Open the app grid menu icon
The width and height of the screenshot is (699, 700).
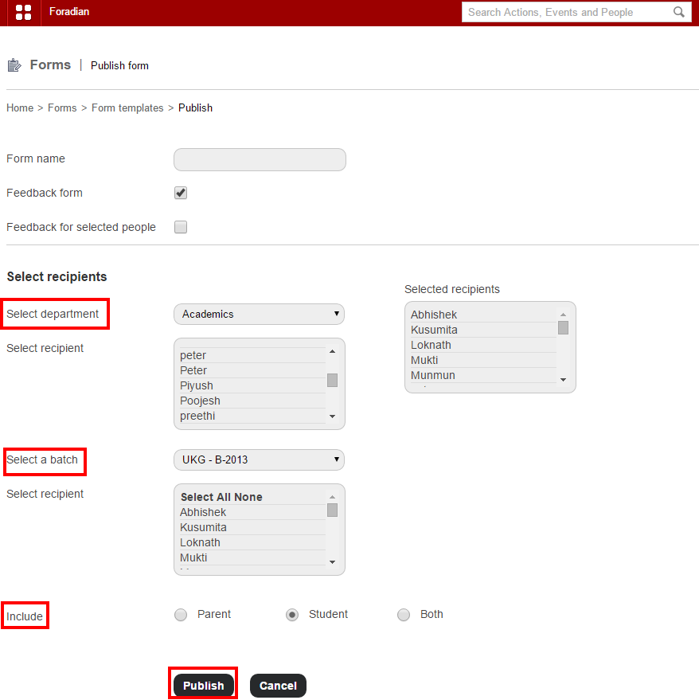[x=23, y=12]
